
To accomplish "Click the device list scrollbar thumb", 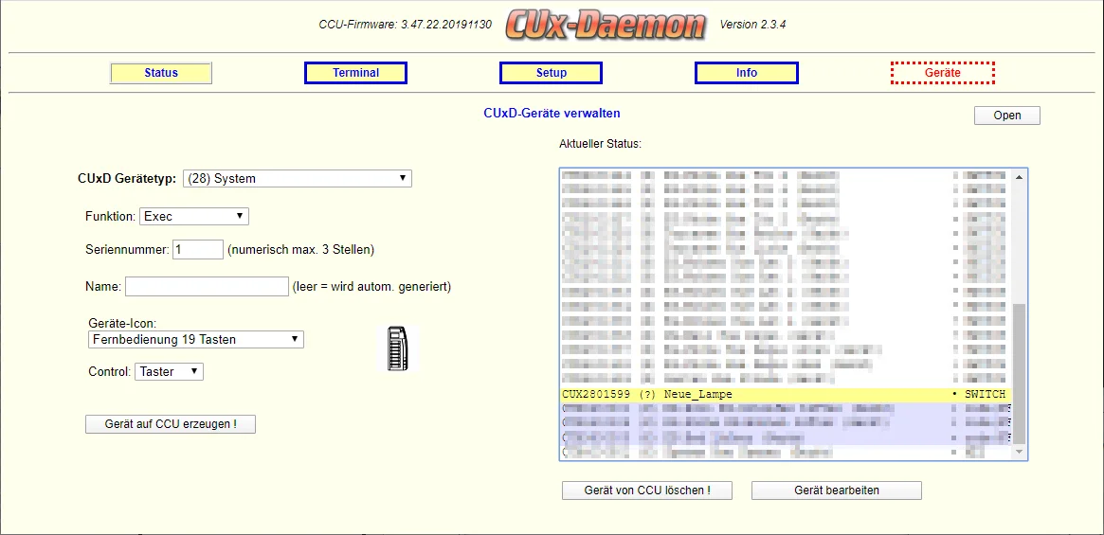I will point(1019,372).
